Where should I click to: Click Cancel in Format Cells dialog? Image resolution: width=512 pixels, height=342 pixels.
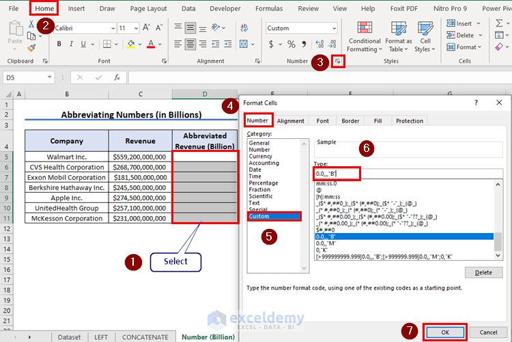point(488,332)
